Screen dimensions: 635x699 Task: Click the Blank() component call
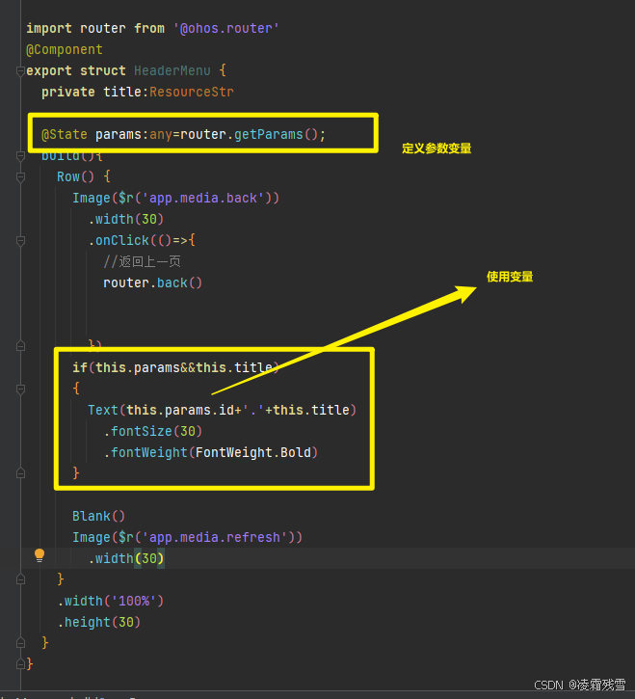(99, 516)
